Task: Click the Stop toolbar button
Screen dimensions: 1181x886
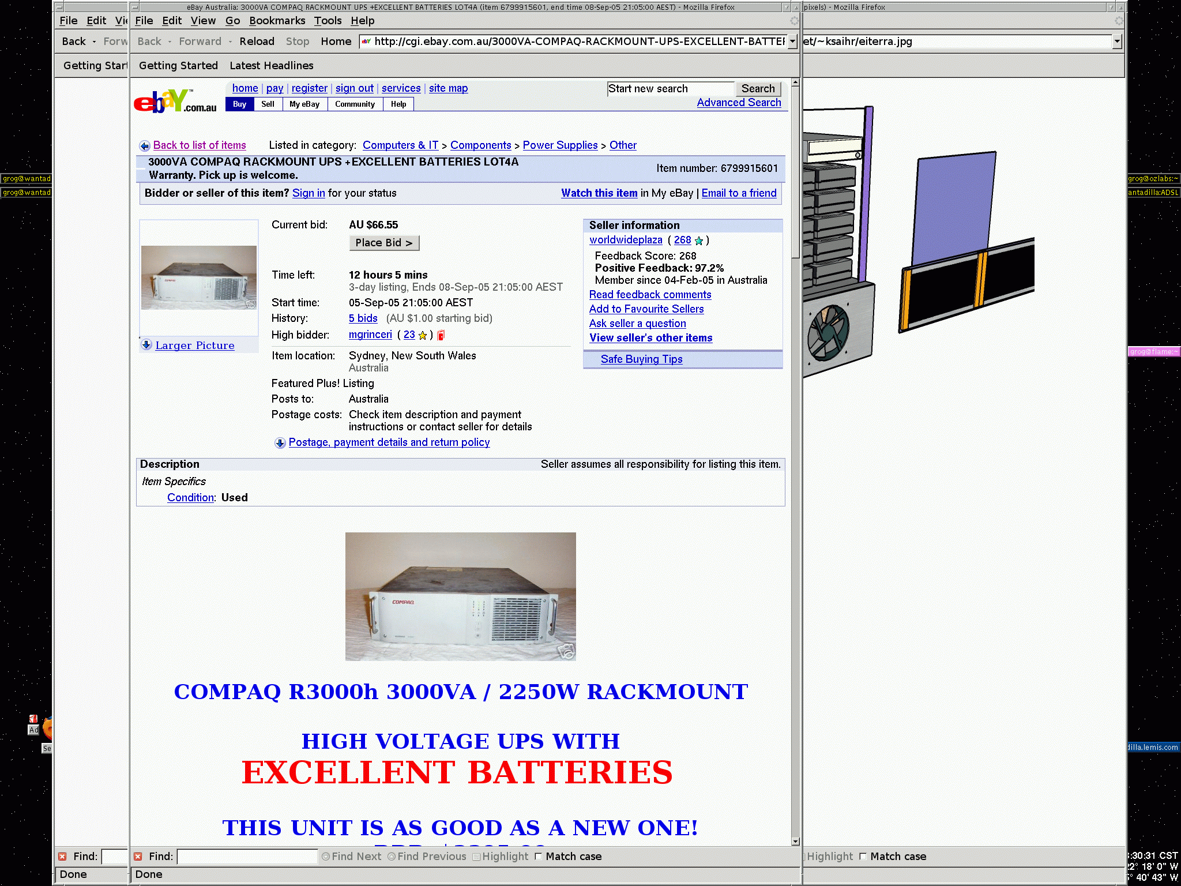Action: [298, 42]
